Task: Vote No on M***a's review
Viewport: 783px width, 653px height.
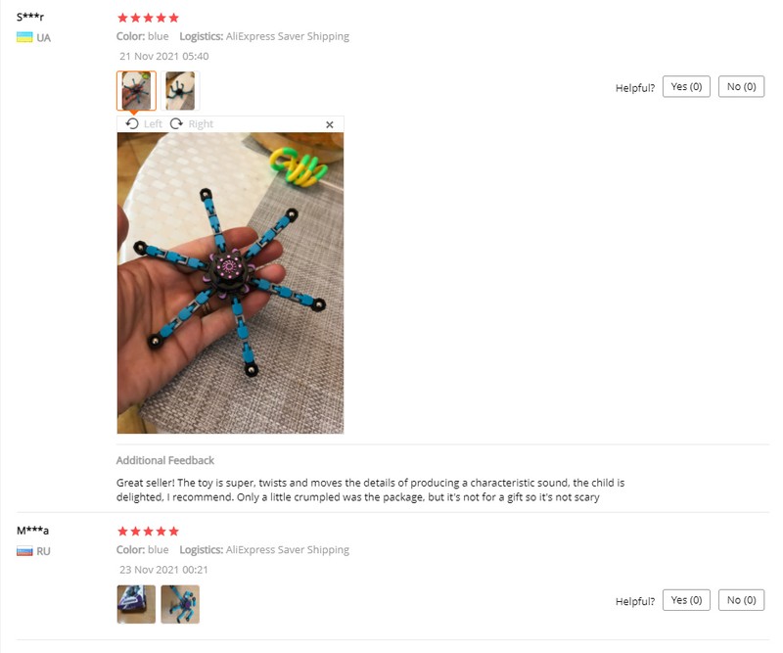Action: pos(741,600)
